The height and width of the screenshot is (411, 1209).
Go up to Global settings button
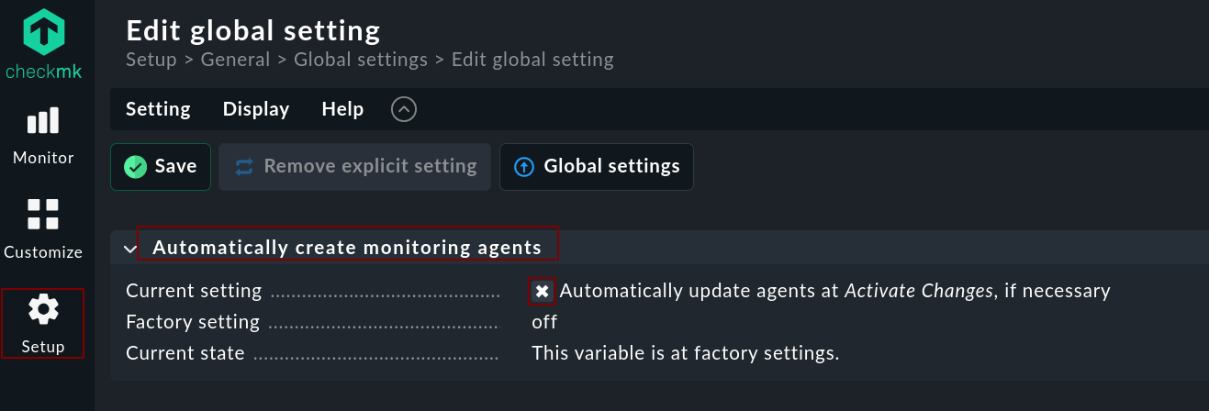pyautogui.click(x=597, y=166)
